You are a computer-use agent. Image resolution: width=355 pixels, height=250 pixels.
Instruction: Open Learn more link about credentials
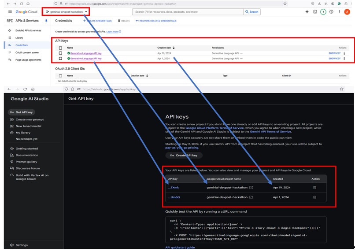114,31
